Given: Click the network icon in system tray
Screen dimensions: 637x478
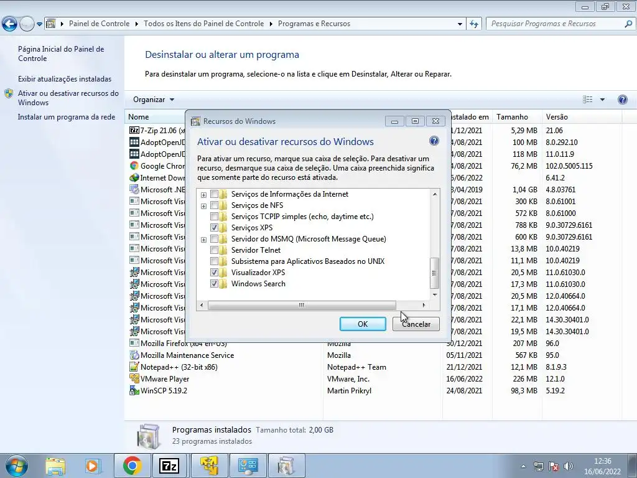Looking at the screenshot, I should 539,466.
